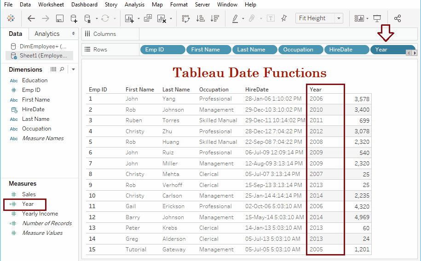Select Measure Values field
This screenshot has height=261, width=421.
click(x=42, y=233)
